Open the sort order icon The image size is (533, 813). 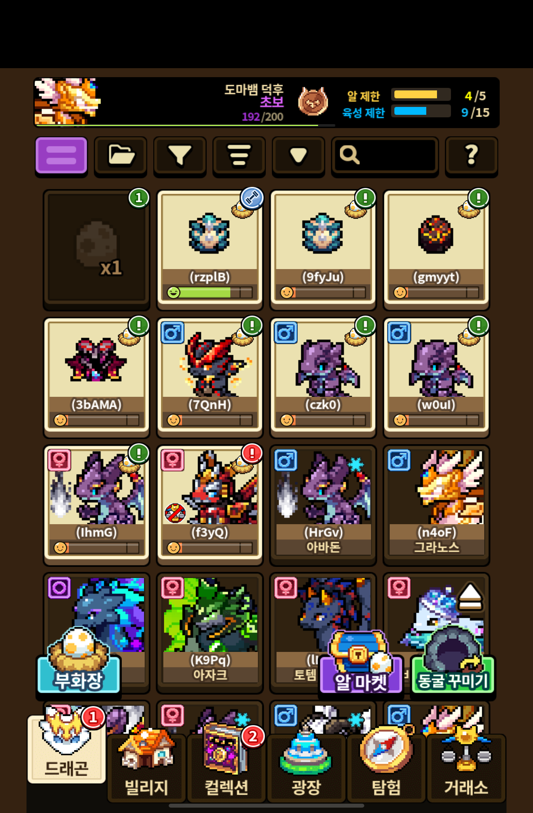click(239, 156)
